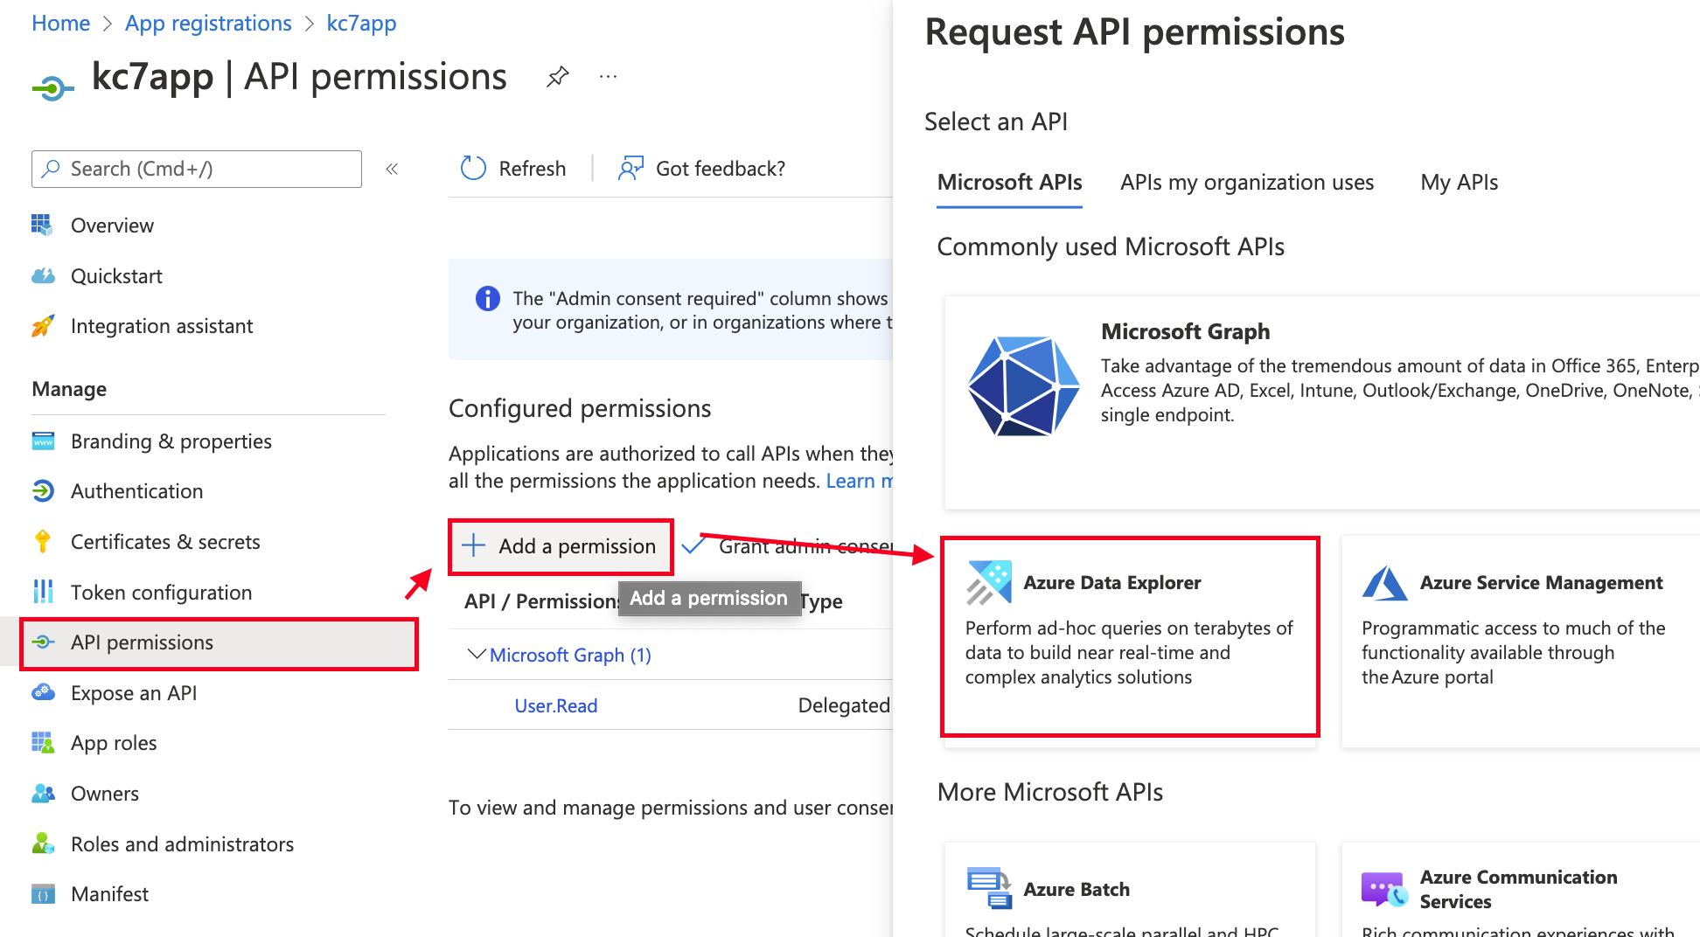Click the Certificates & secrets key icon
This screenshot has height=937, width=1700.
click(43, 541)
